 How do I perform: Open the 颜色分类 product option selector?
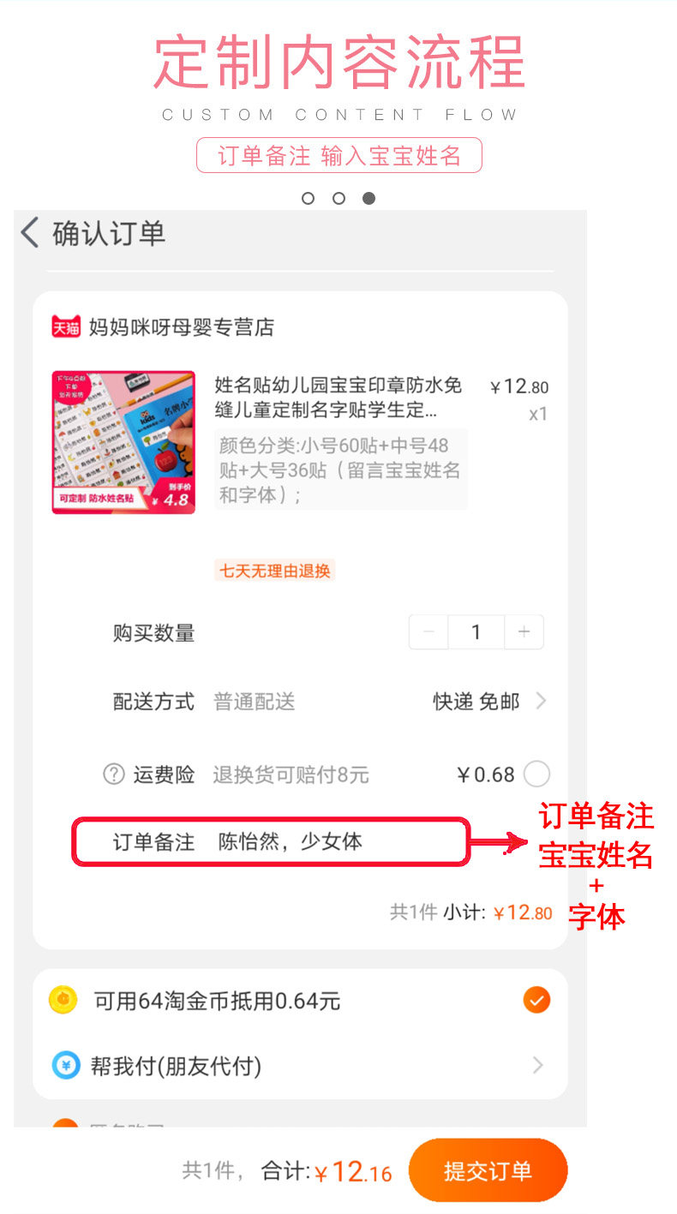coord(340,469)
